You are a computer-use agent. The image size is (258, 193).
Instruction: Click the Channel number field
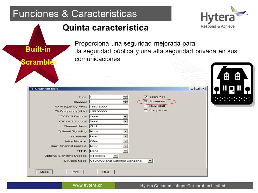pos(106,102)
